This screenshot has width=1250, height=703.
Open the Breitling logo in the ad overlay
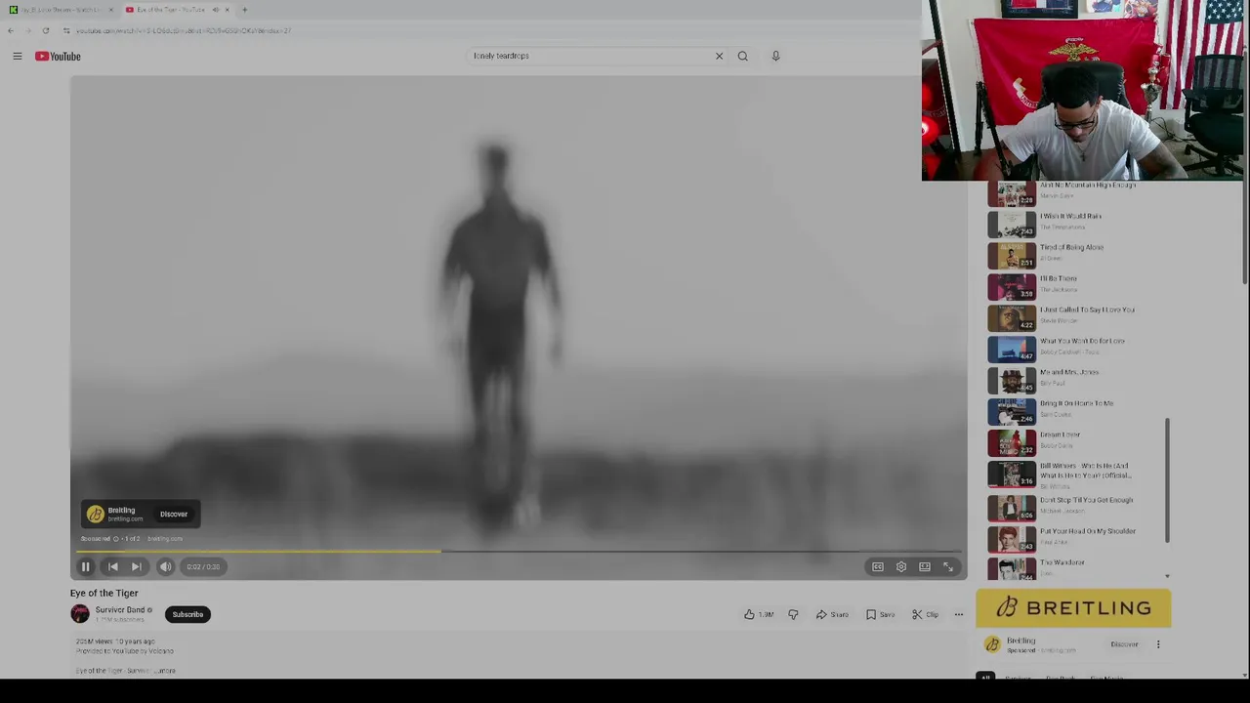click(95, 515)
